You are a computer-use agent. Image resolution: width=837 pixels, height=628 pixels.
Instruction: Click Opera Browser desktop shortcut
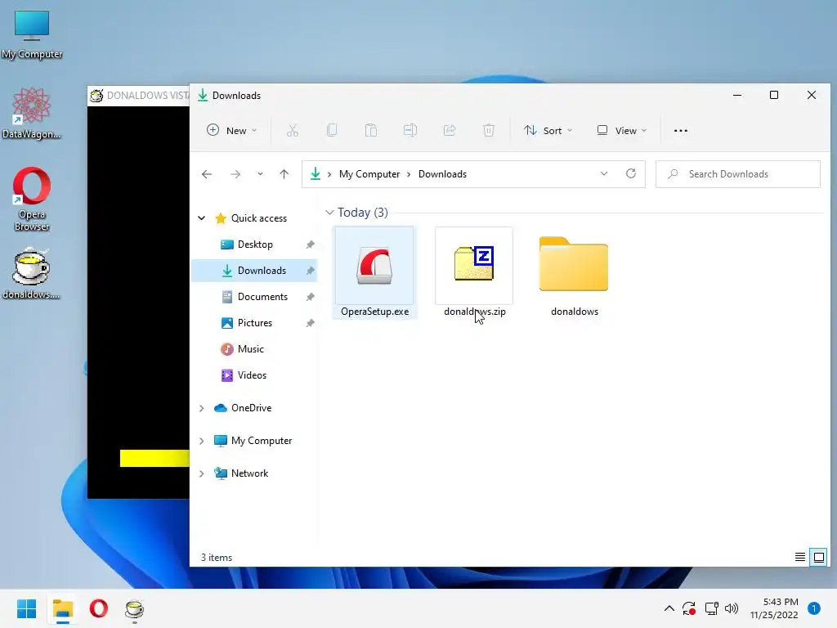[x=32, y=200]
